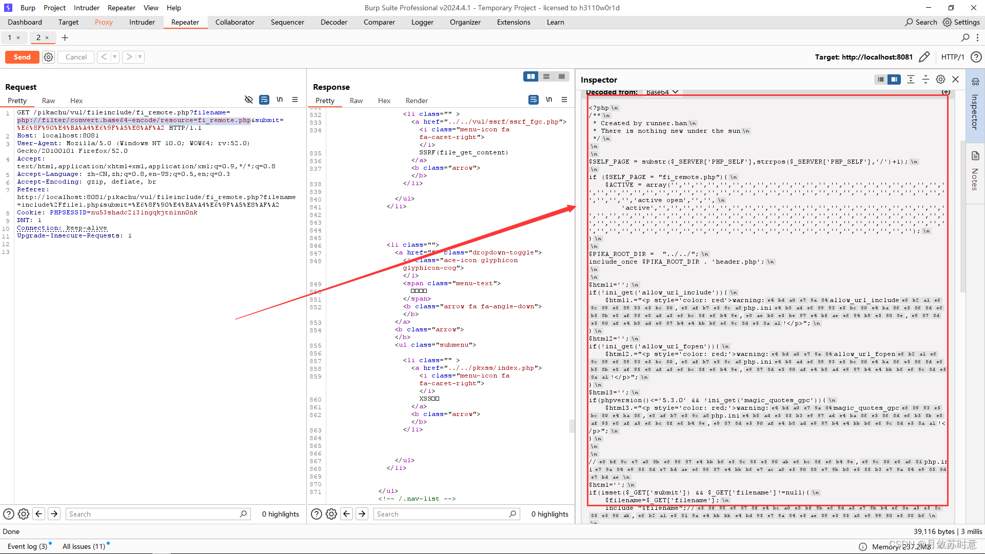
Task: Edit target with the pencil icon
Action: point(924,57)
